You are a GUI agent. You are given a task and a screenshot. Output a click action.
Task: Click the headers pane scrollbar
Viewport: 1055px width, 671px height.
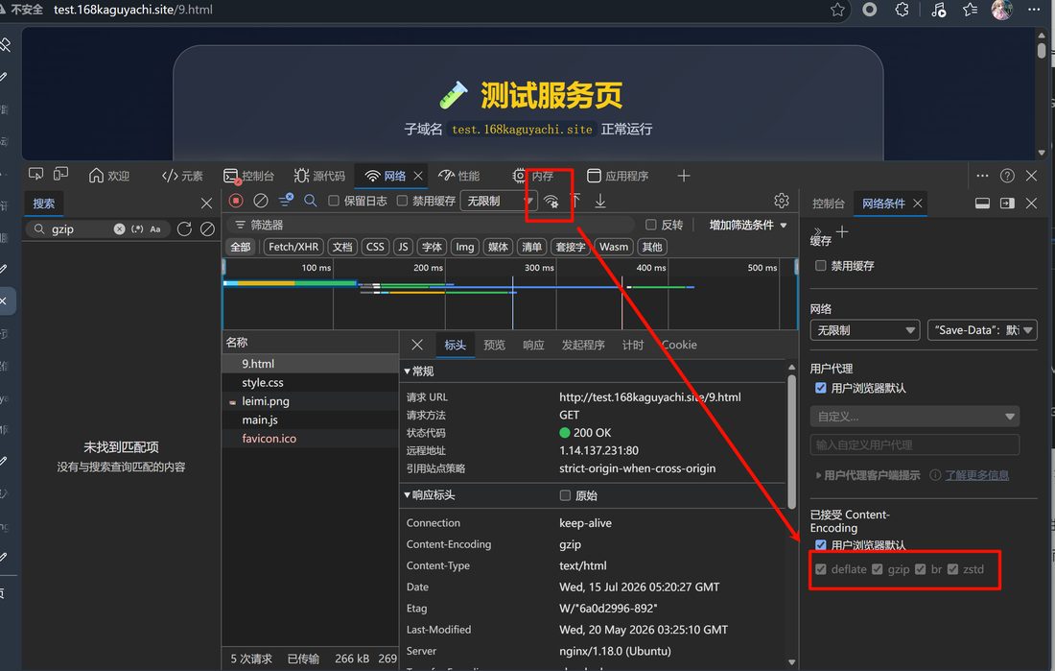click(792, 442)
